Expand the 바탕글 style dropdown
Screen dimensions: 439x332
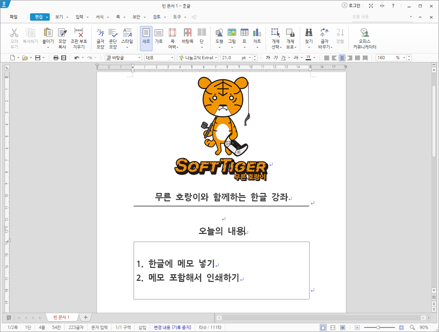click(139, 58)
